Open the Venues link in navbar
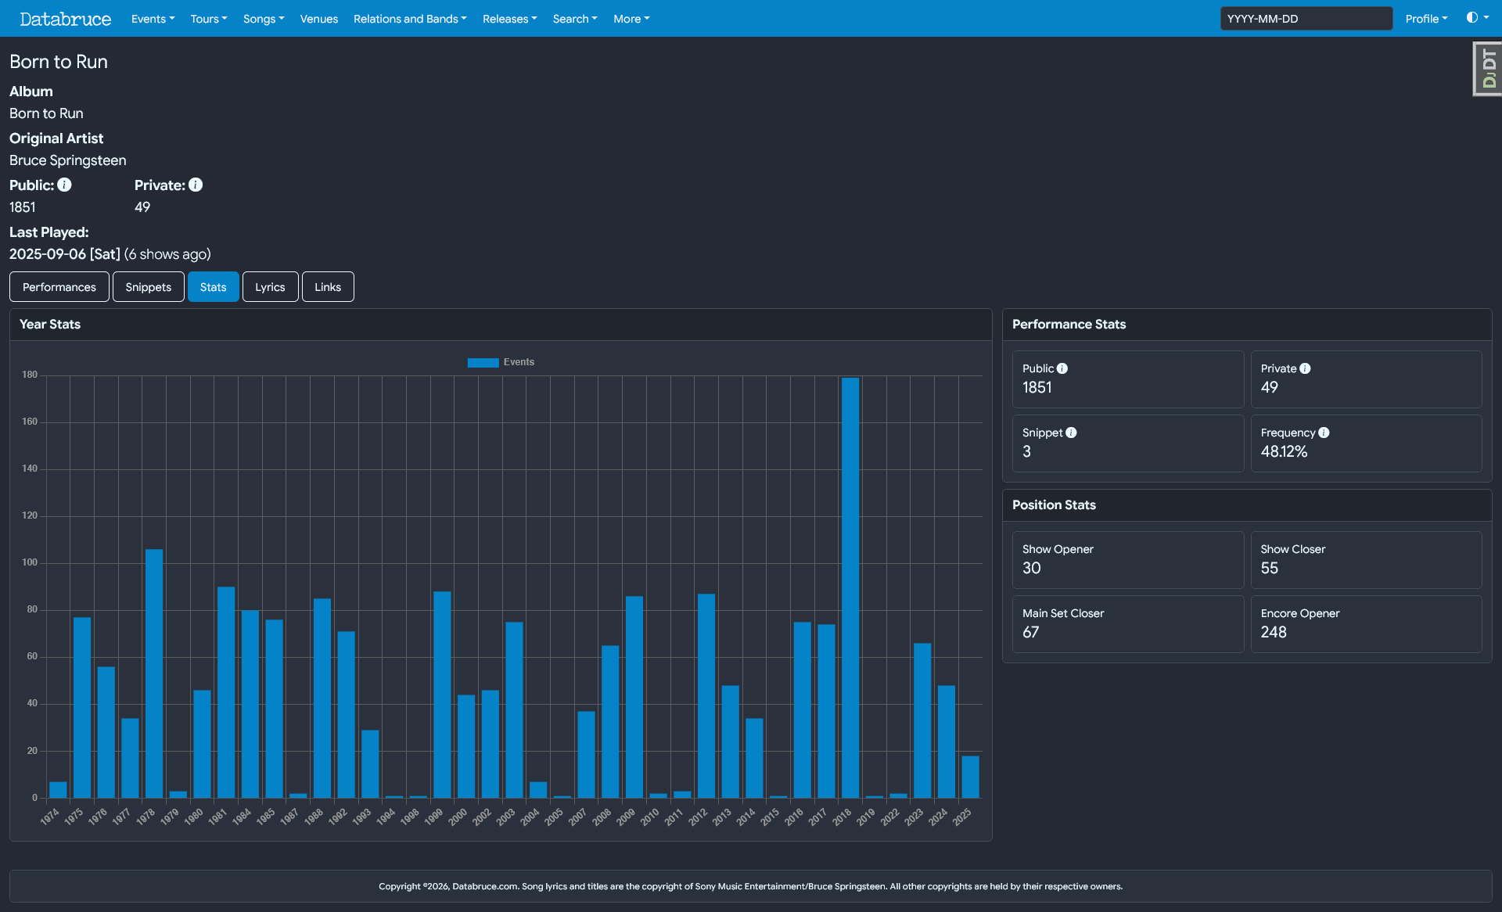Viewport: 1502px width, 912px height. 319,19
